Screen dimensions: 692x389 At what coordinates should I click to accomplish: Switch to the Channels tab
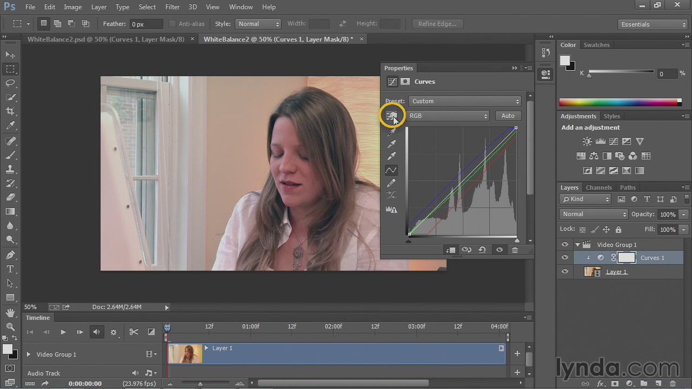pyautogui.click(x=598, y=187)
